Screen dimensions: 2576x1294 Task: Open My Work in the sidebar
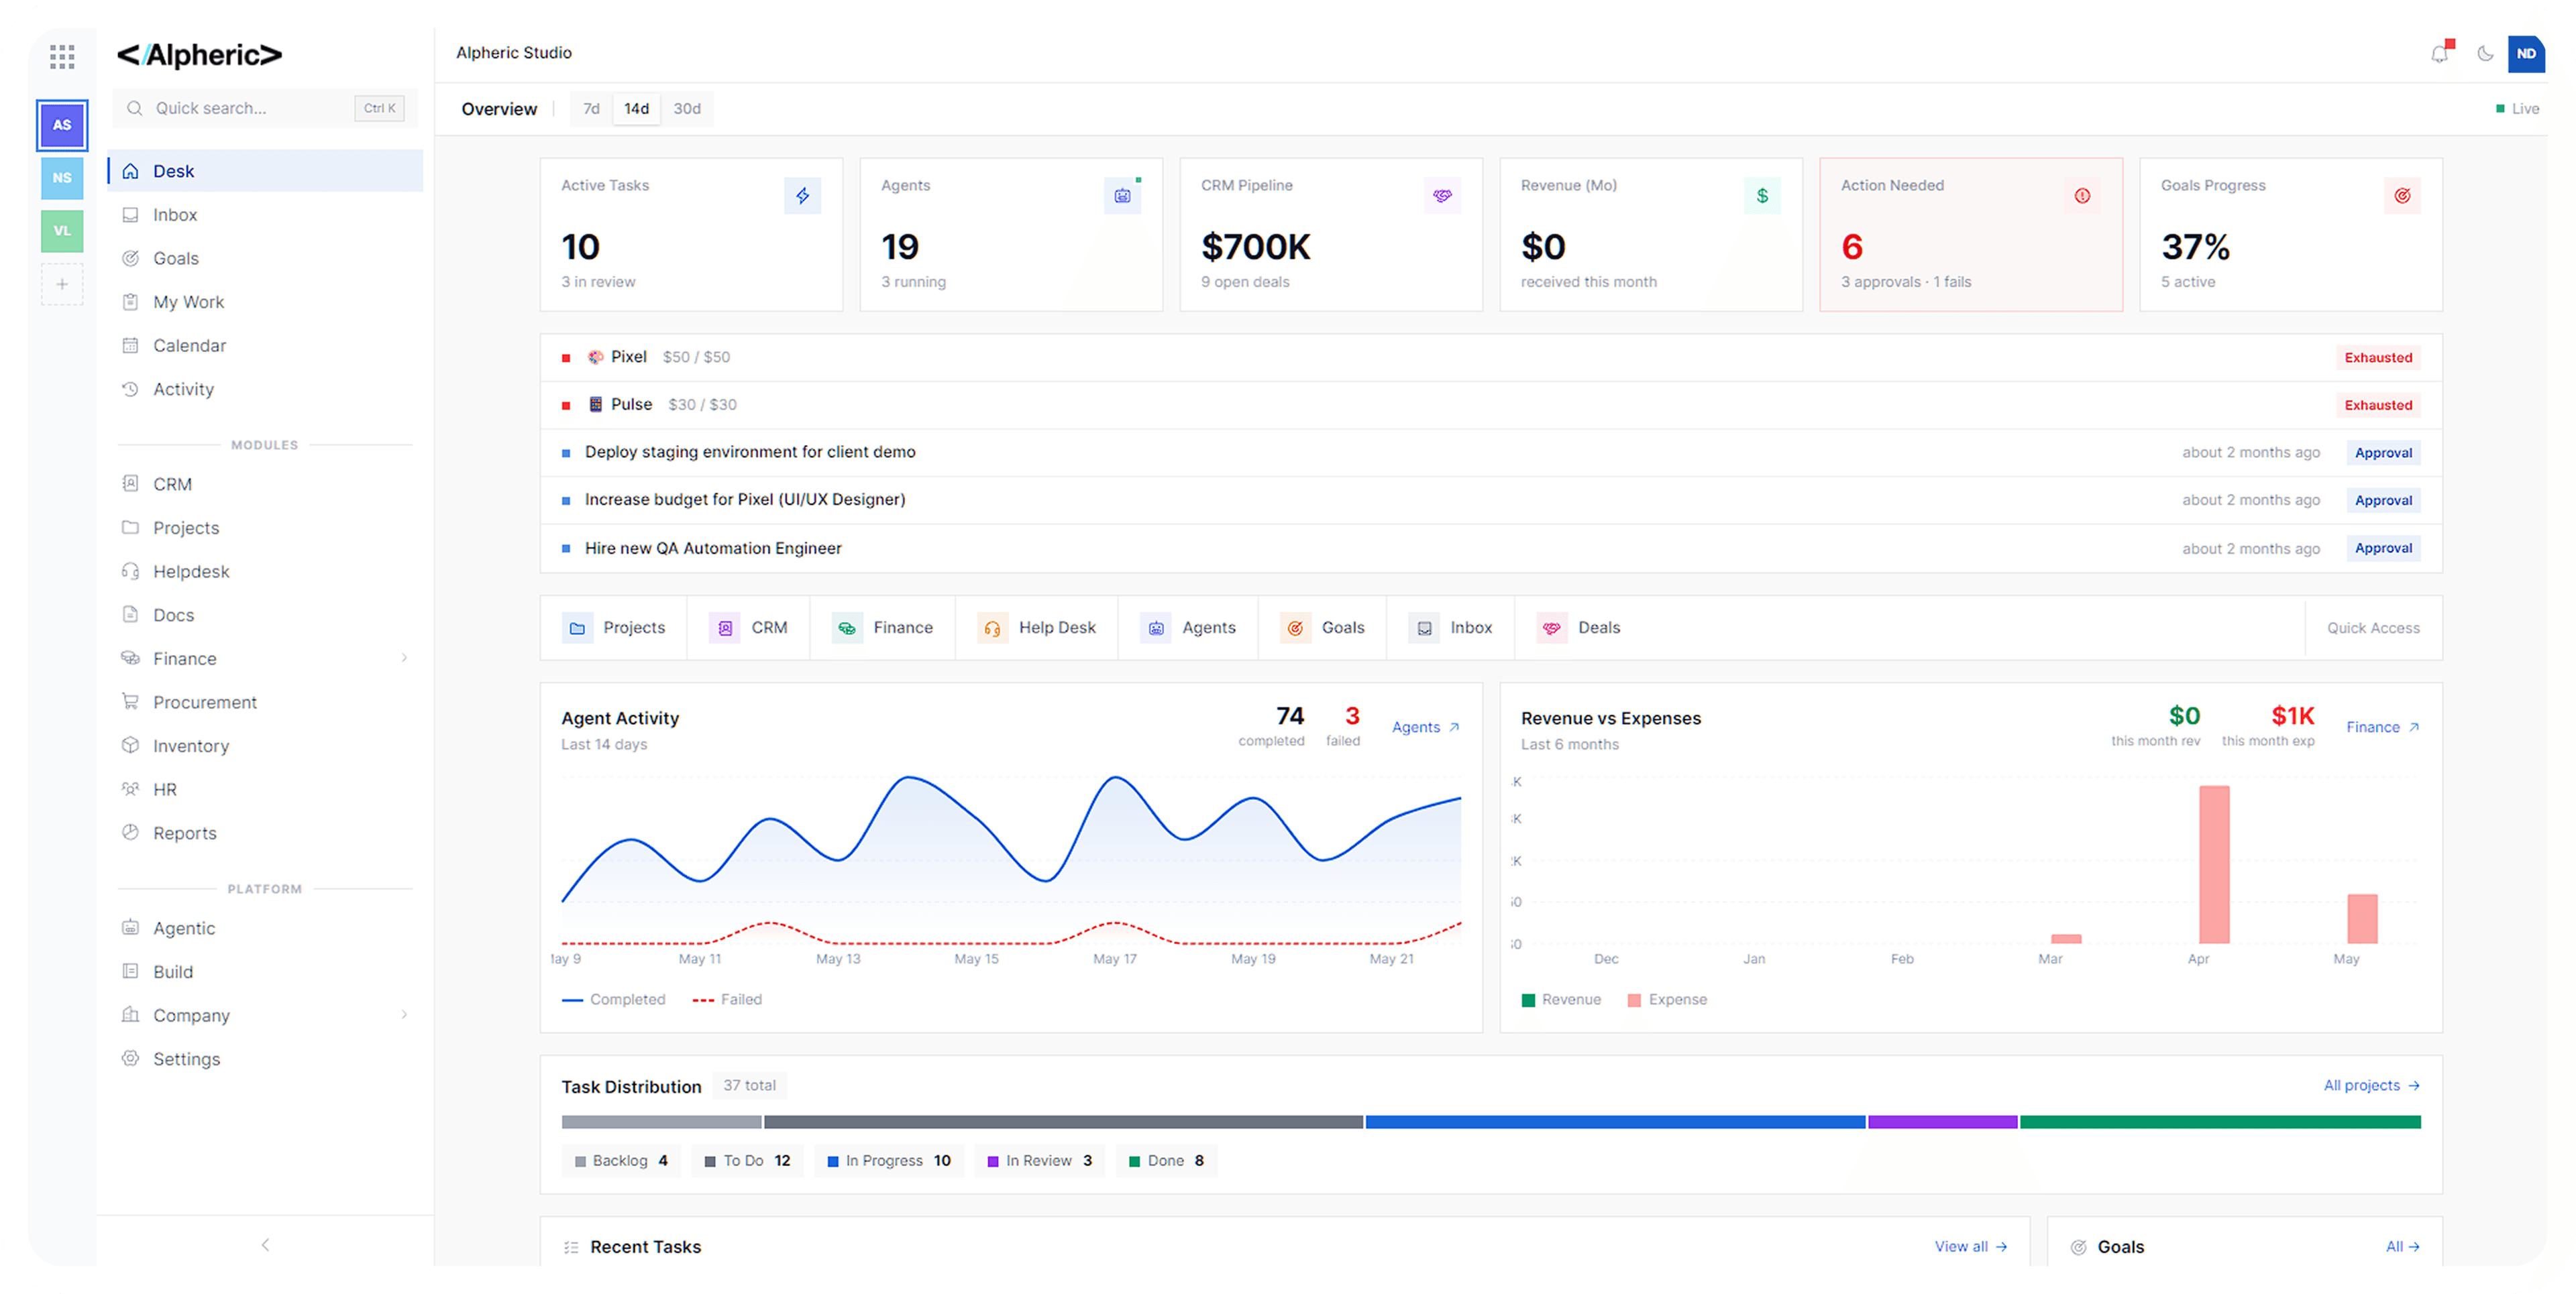[x=265, y=302]
